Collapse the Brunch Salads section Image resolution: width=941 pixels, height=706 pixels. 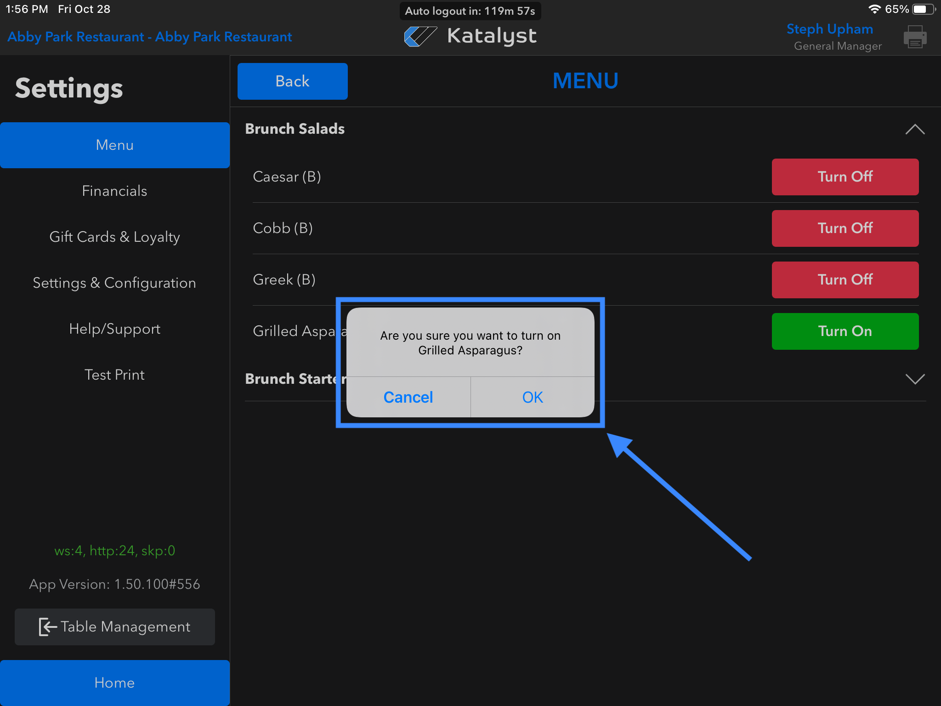(914, 129)
